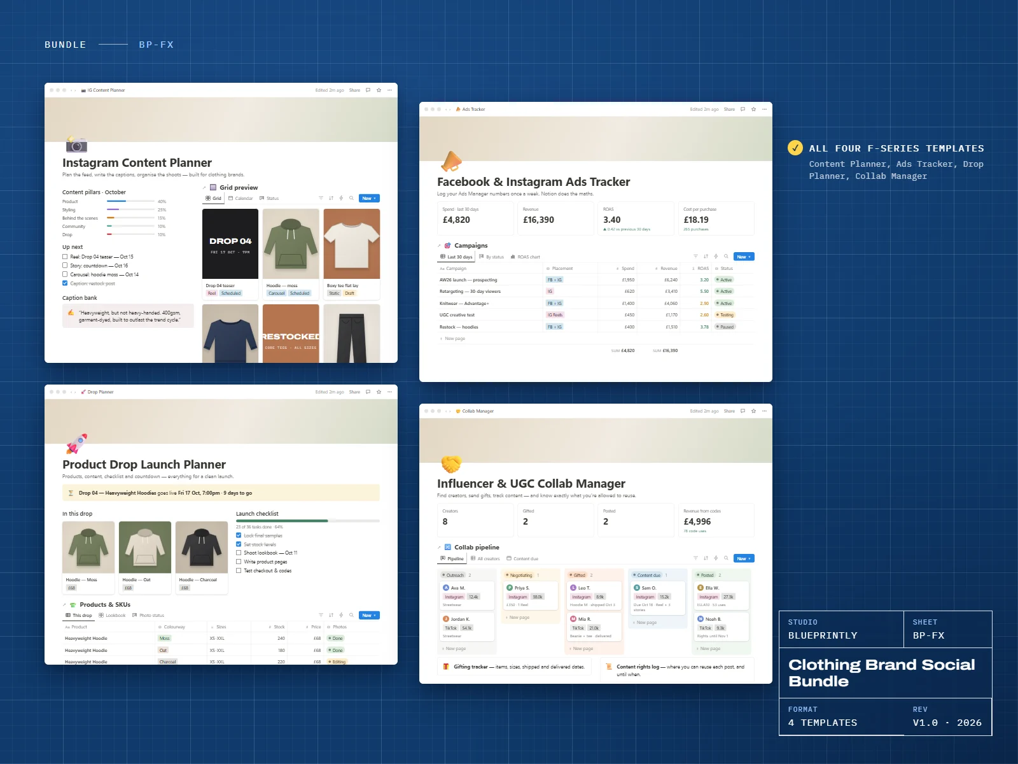Click the filter icon in Grid preview toolbar
Viewport: 1018px width, 764px height.
(321, 198)
